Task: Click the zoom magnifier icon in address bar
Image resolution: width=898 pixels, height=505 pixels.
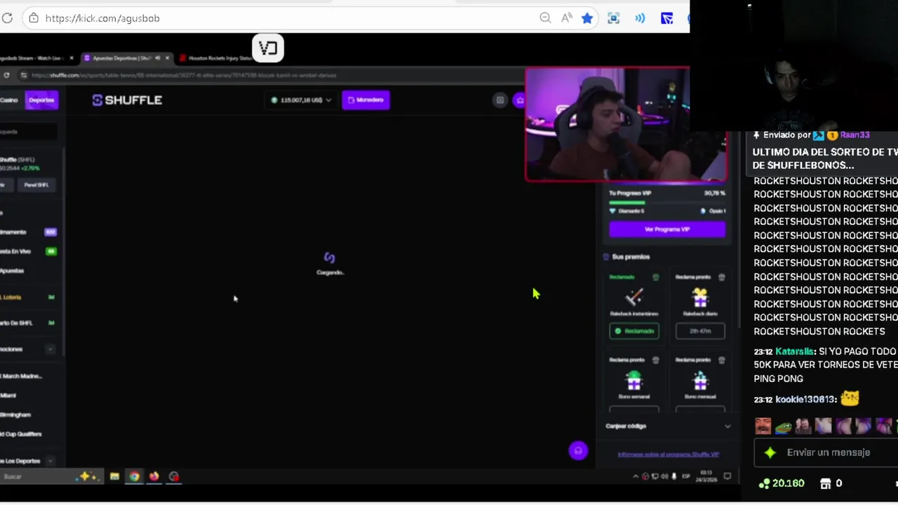Action: (545, 18)
